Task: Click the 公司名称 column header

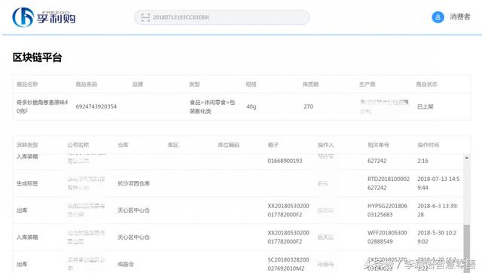Action: (78, 145)
